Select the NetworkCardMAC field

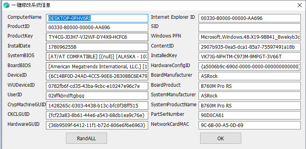[x=250, y=125]
